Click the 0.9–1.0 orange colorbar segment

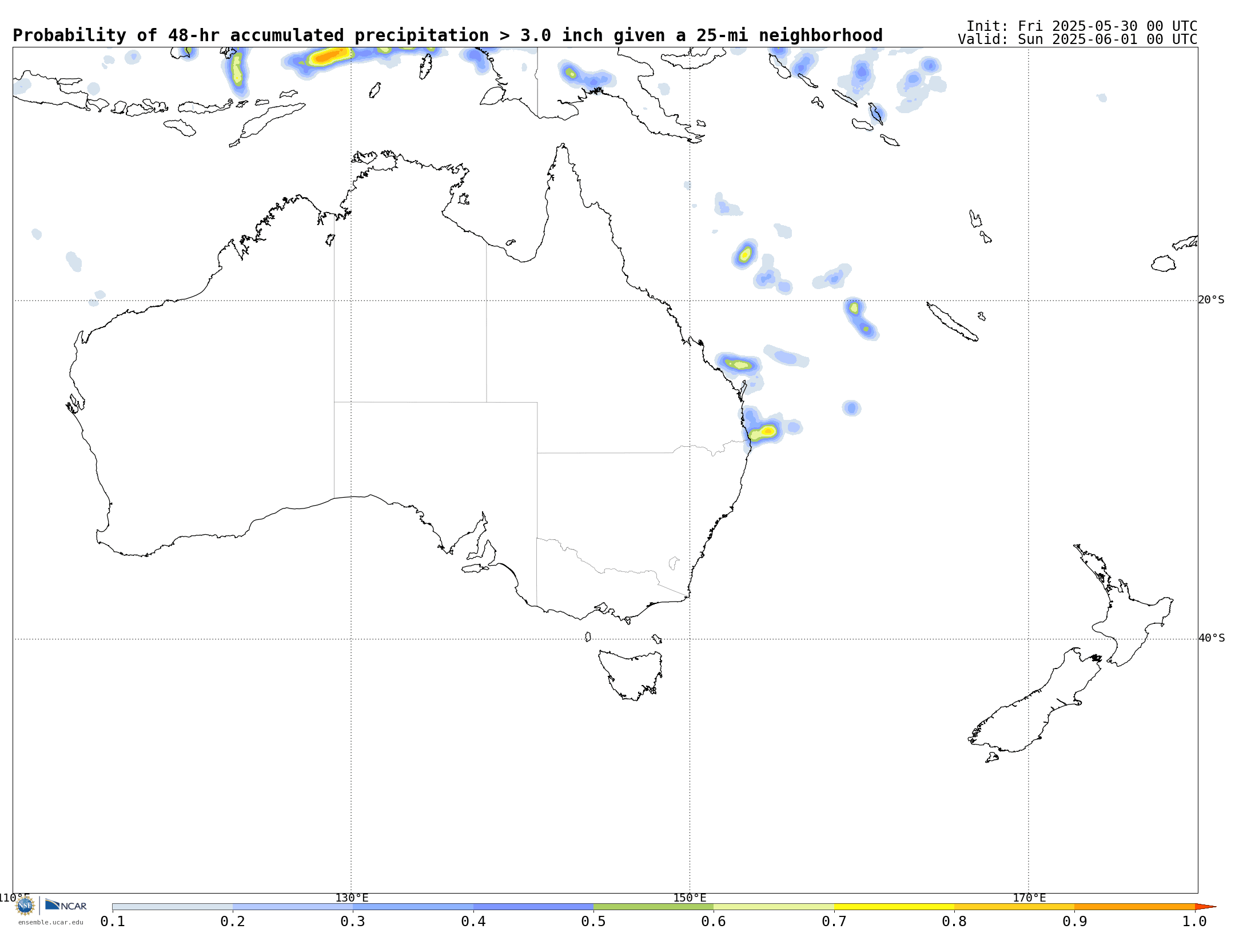tap(1134, 907)
